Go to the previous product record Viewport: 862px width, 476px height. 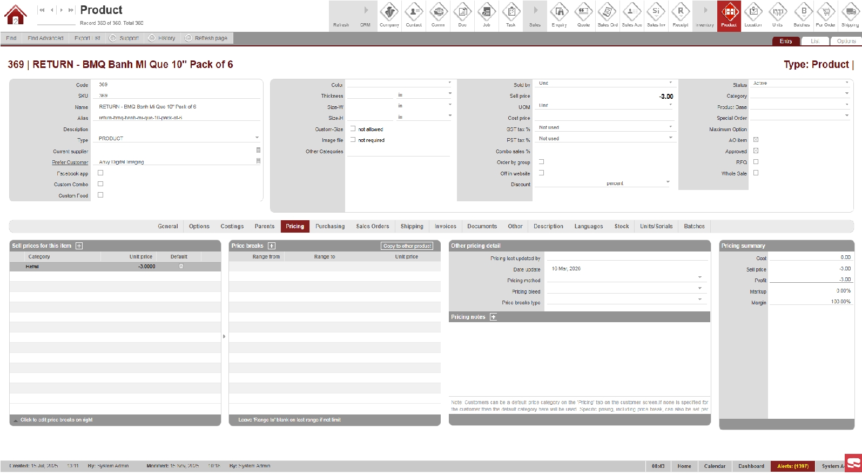pyautogui.click(x=52, y=10)
